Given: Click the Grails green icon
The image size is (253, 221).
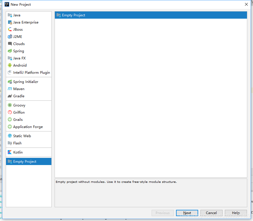Looking at the screenshot, I should [x=10, y=119].
